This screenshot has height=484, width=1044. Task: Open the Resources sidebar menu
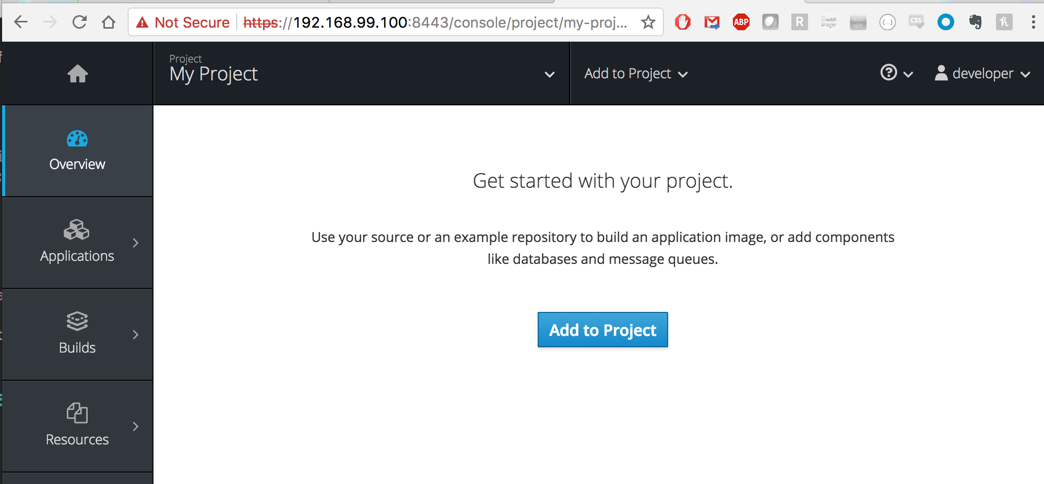(x=78, y=426)
